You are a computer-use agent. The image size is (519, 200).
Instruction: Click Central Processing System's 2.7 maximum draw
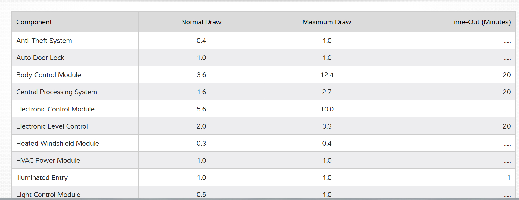coord(327,92)
